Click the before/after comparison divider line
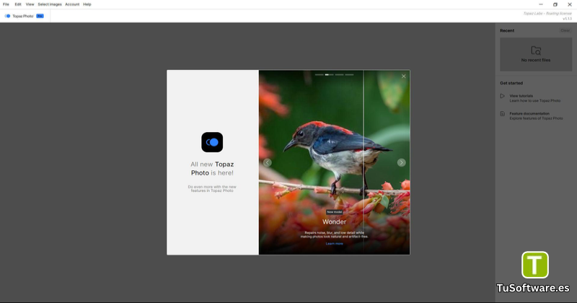577x303 pixels. [x=364, y=162]
